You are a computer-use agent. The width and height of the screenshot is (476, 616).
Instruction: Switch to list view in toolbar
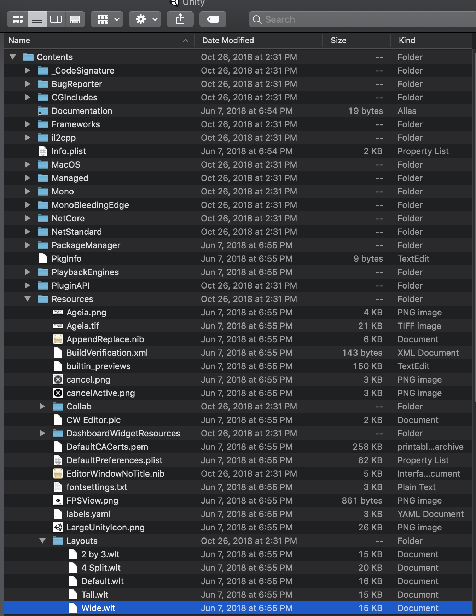(37, 19)
